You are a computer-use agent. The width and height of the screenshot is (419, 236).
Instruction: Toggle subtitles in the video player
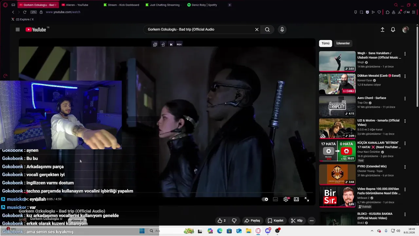point(276,199)
